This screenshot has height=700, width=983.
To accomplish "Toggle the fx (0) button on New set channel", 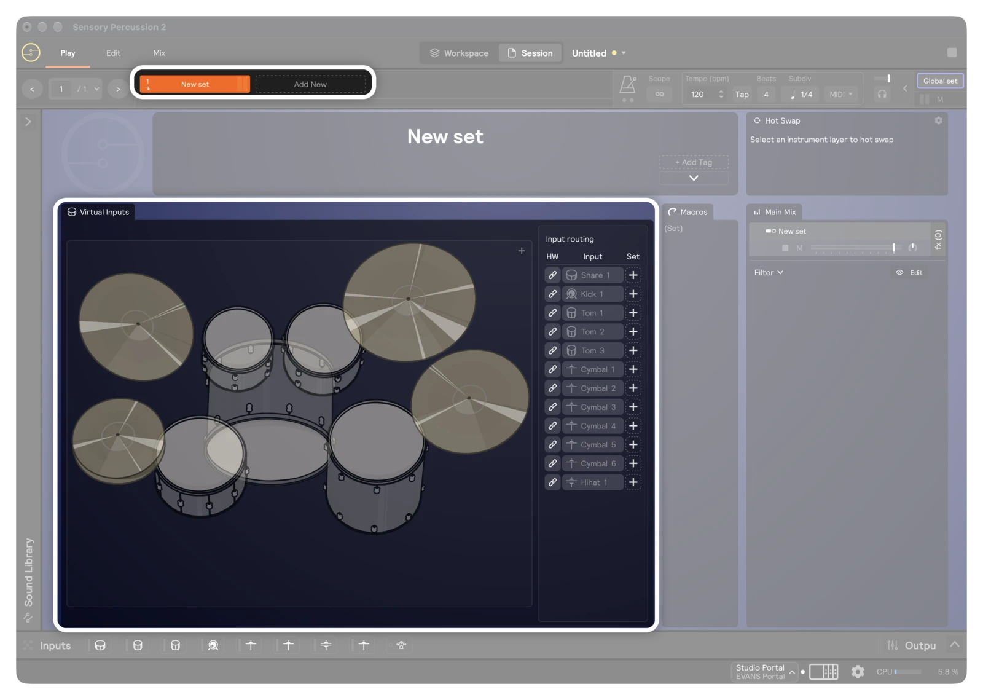I will coord(938,239).
